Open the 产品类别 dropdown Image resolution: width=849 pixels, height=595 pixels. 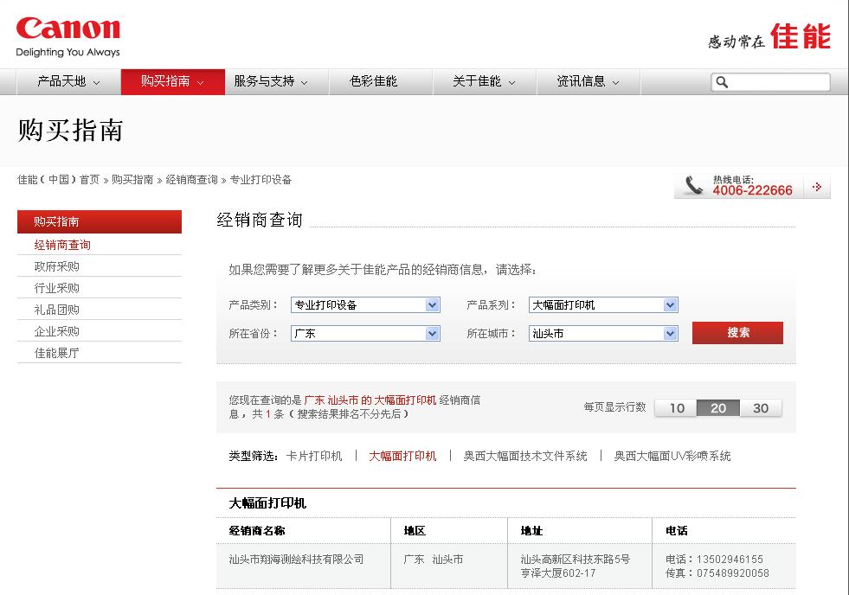(x=365, y=305)
